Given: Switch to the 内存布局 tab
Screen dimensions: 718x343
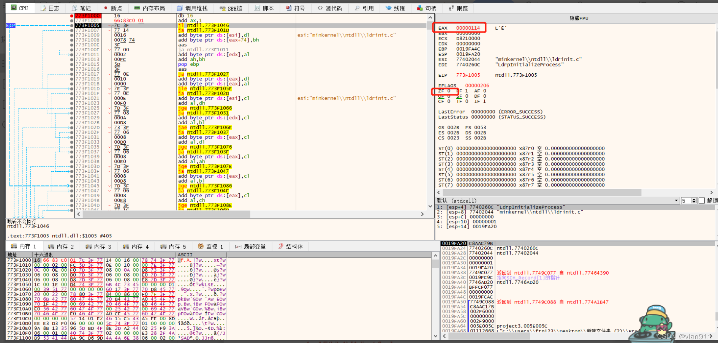Looking at the screenshot, I should pos(150,8).
